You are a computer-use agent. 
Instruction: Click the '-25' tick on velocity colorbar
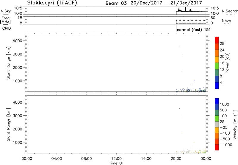click(223, 127)
